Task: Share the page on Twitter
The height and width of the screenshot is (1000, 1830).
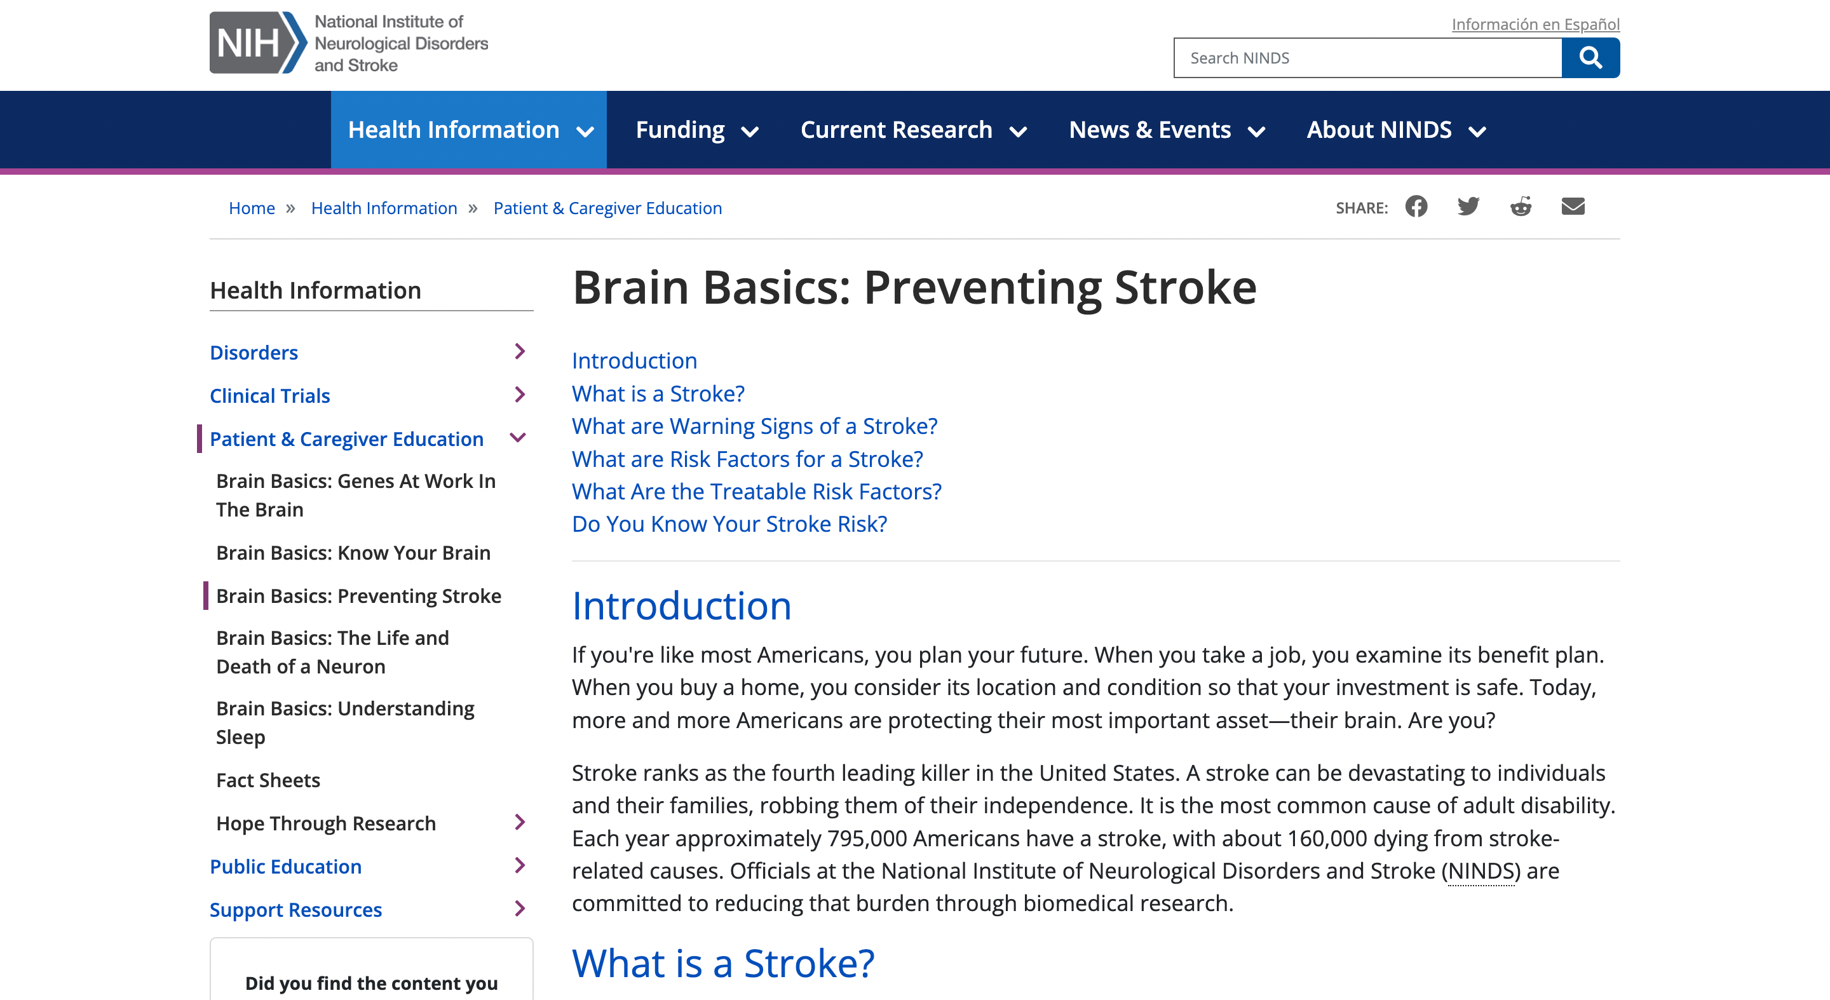Action: [1468, 206]
